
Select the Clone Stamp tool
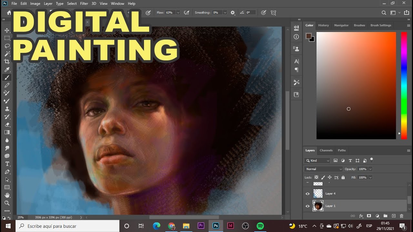[7, 109]
